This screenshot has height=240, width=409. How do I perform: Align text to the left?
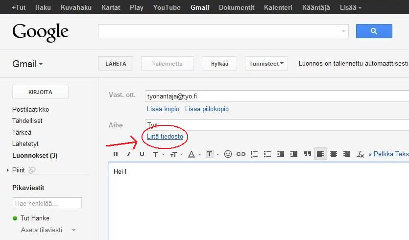320,154
